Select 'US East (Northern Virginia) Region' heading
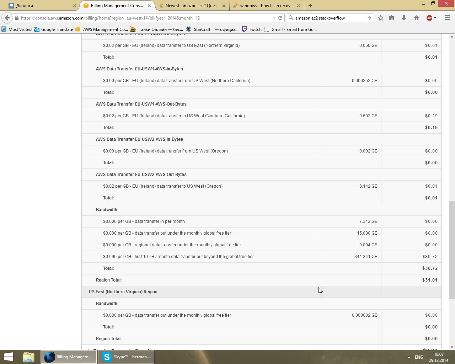Viewport: 455px width, 364px height. pyautogui.click(x=123, y=292)
